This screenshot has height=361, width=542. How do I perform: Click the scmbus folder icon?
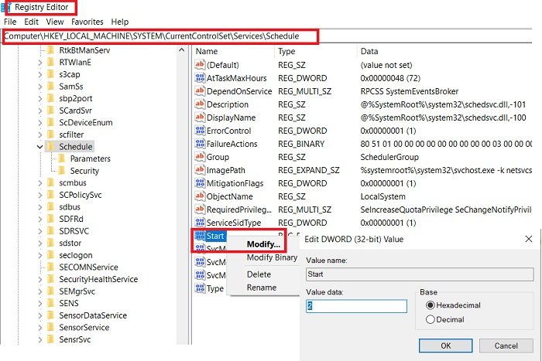click(50, 182)
